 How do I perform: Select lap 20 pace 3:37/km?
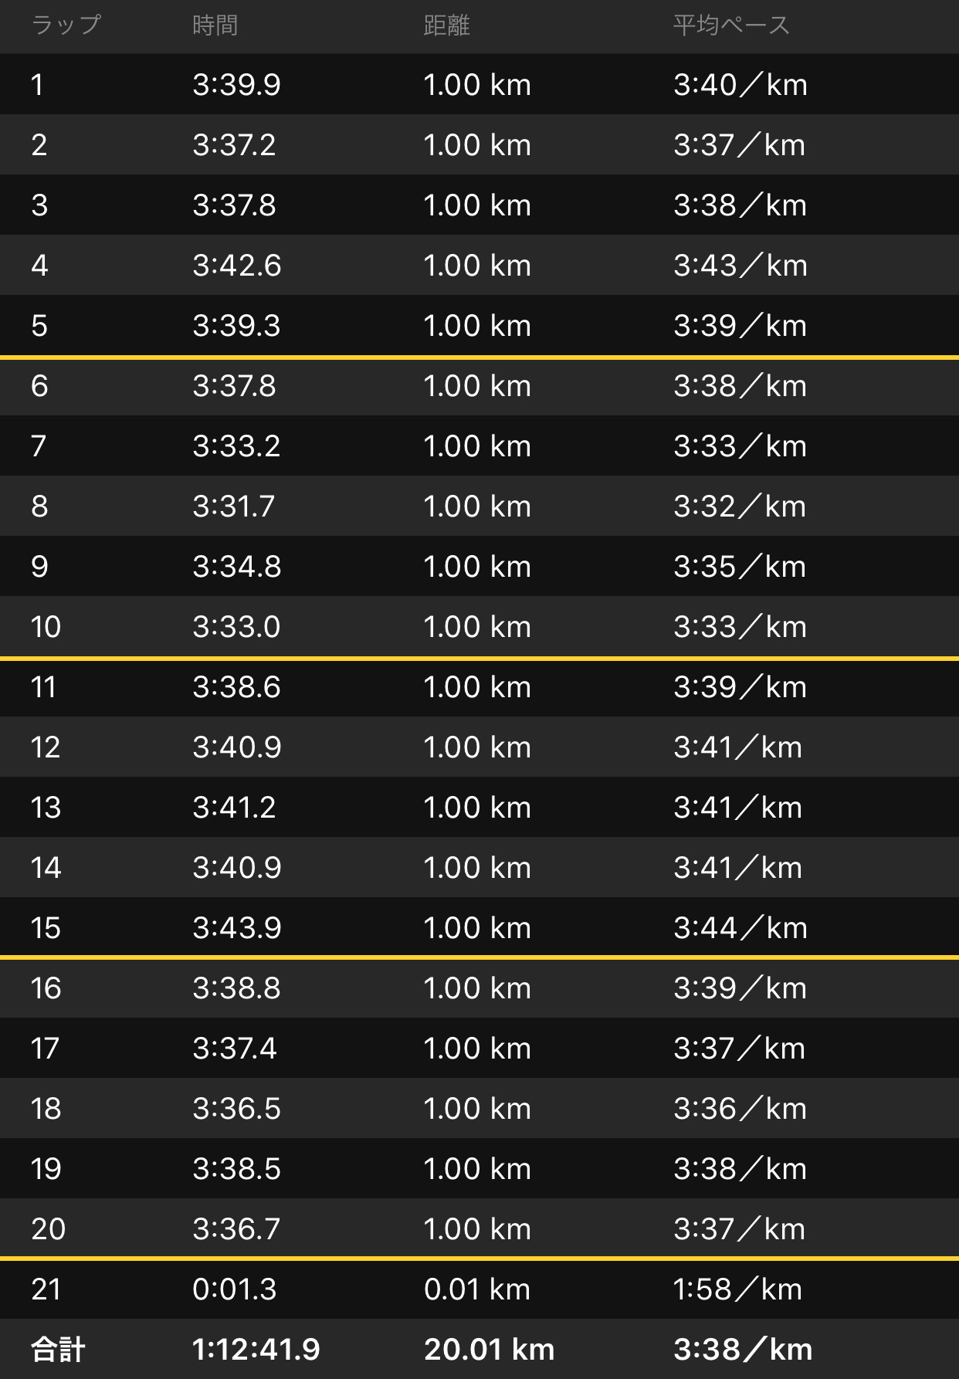(739, 1229)
